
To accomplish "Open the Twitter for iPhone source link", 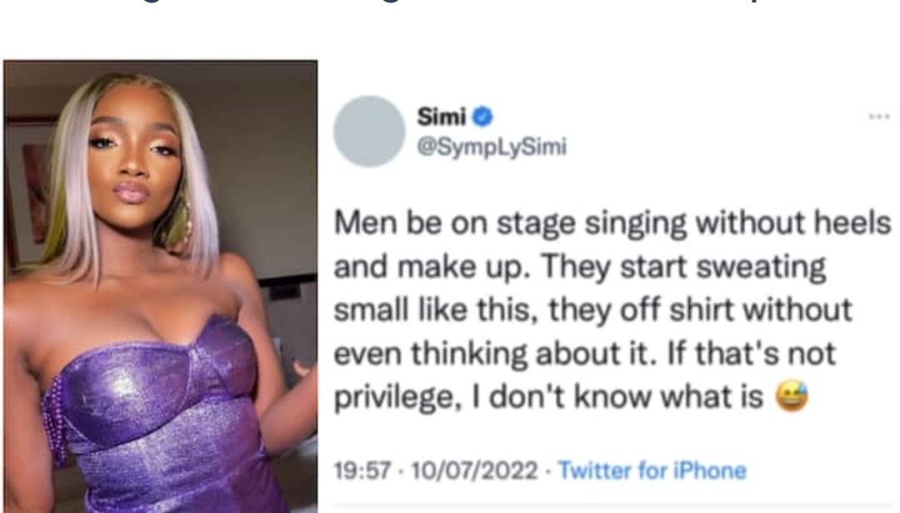I will tap(652, 471).
